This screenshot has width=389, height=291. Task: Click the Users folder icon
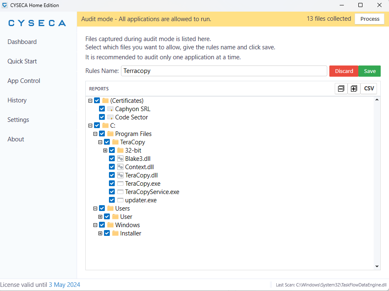[x=110, y=209]
